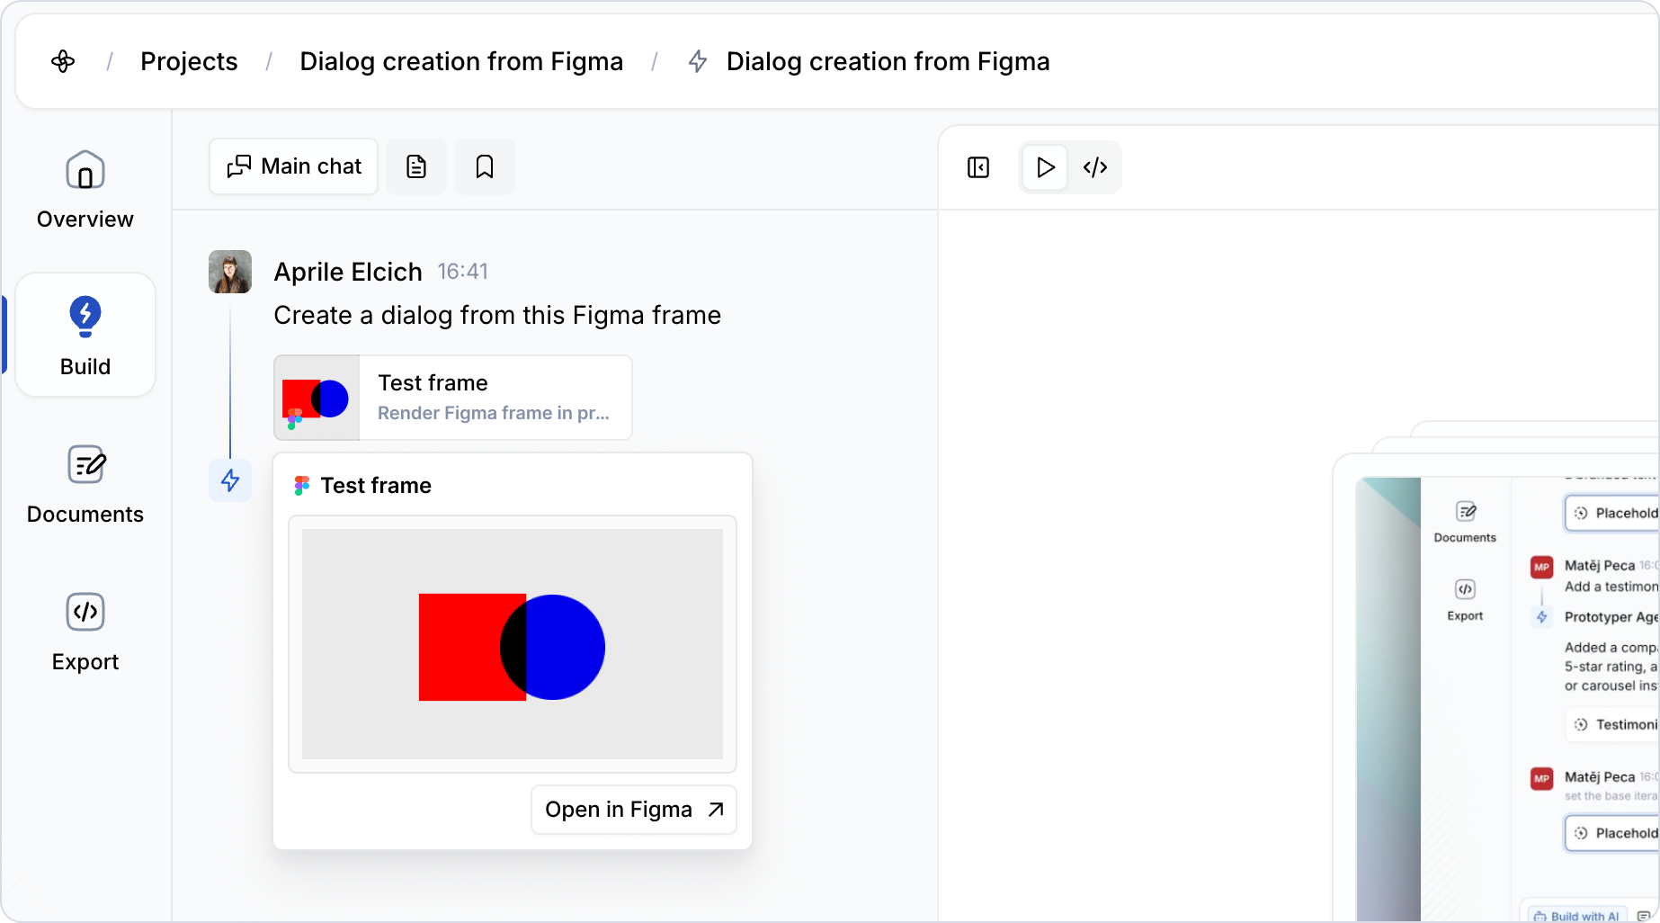Click the Open in Figma button
Image resolution: width=1660 pixels, height=923 pixels.
634,810
